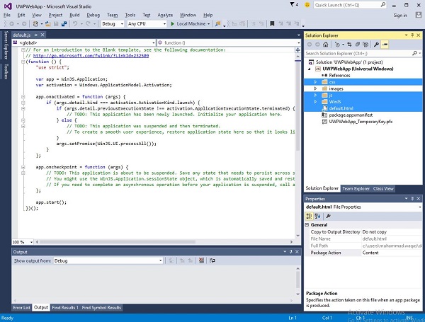The image size is (425, 322).
Task: Open the Analyze menu
Action: coord(164,14)
